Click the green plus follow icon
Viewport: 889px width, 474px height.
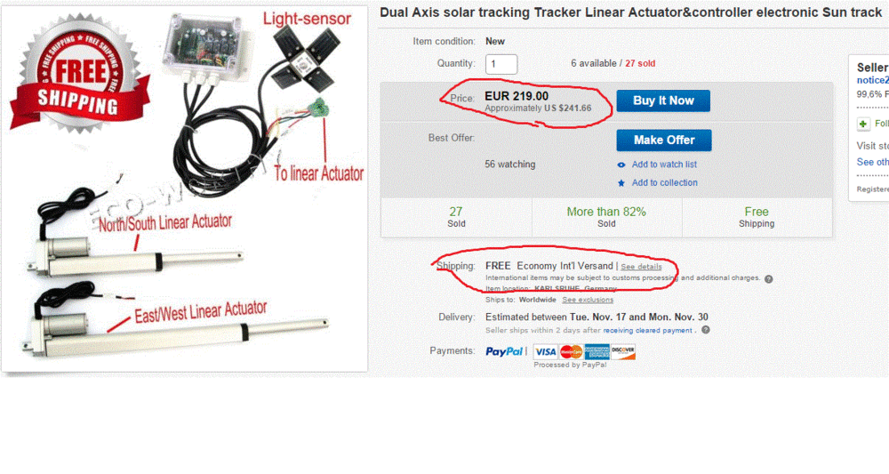click(x=863, y=124)
